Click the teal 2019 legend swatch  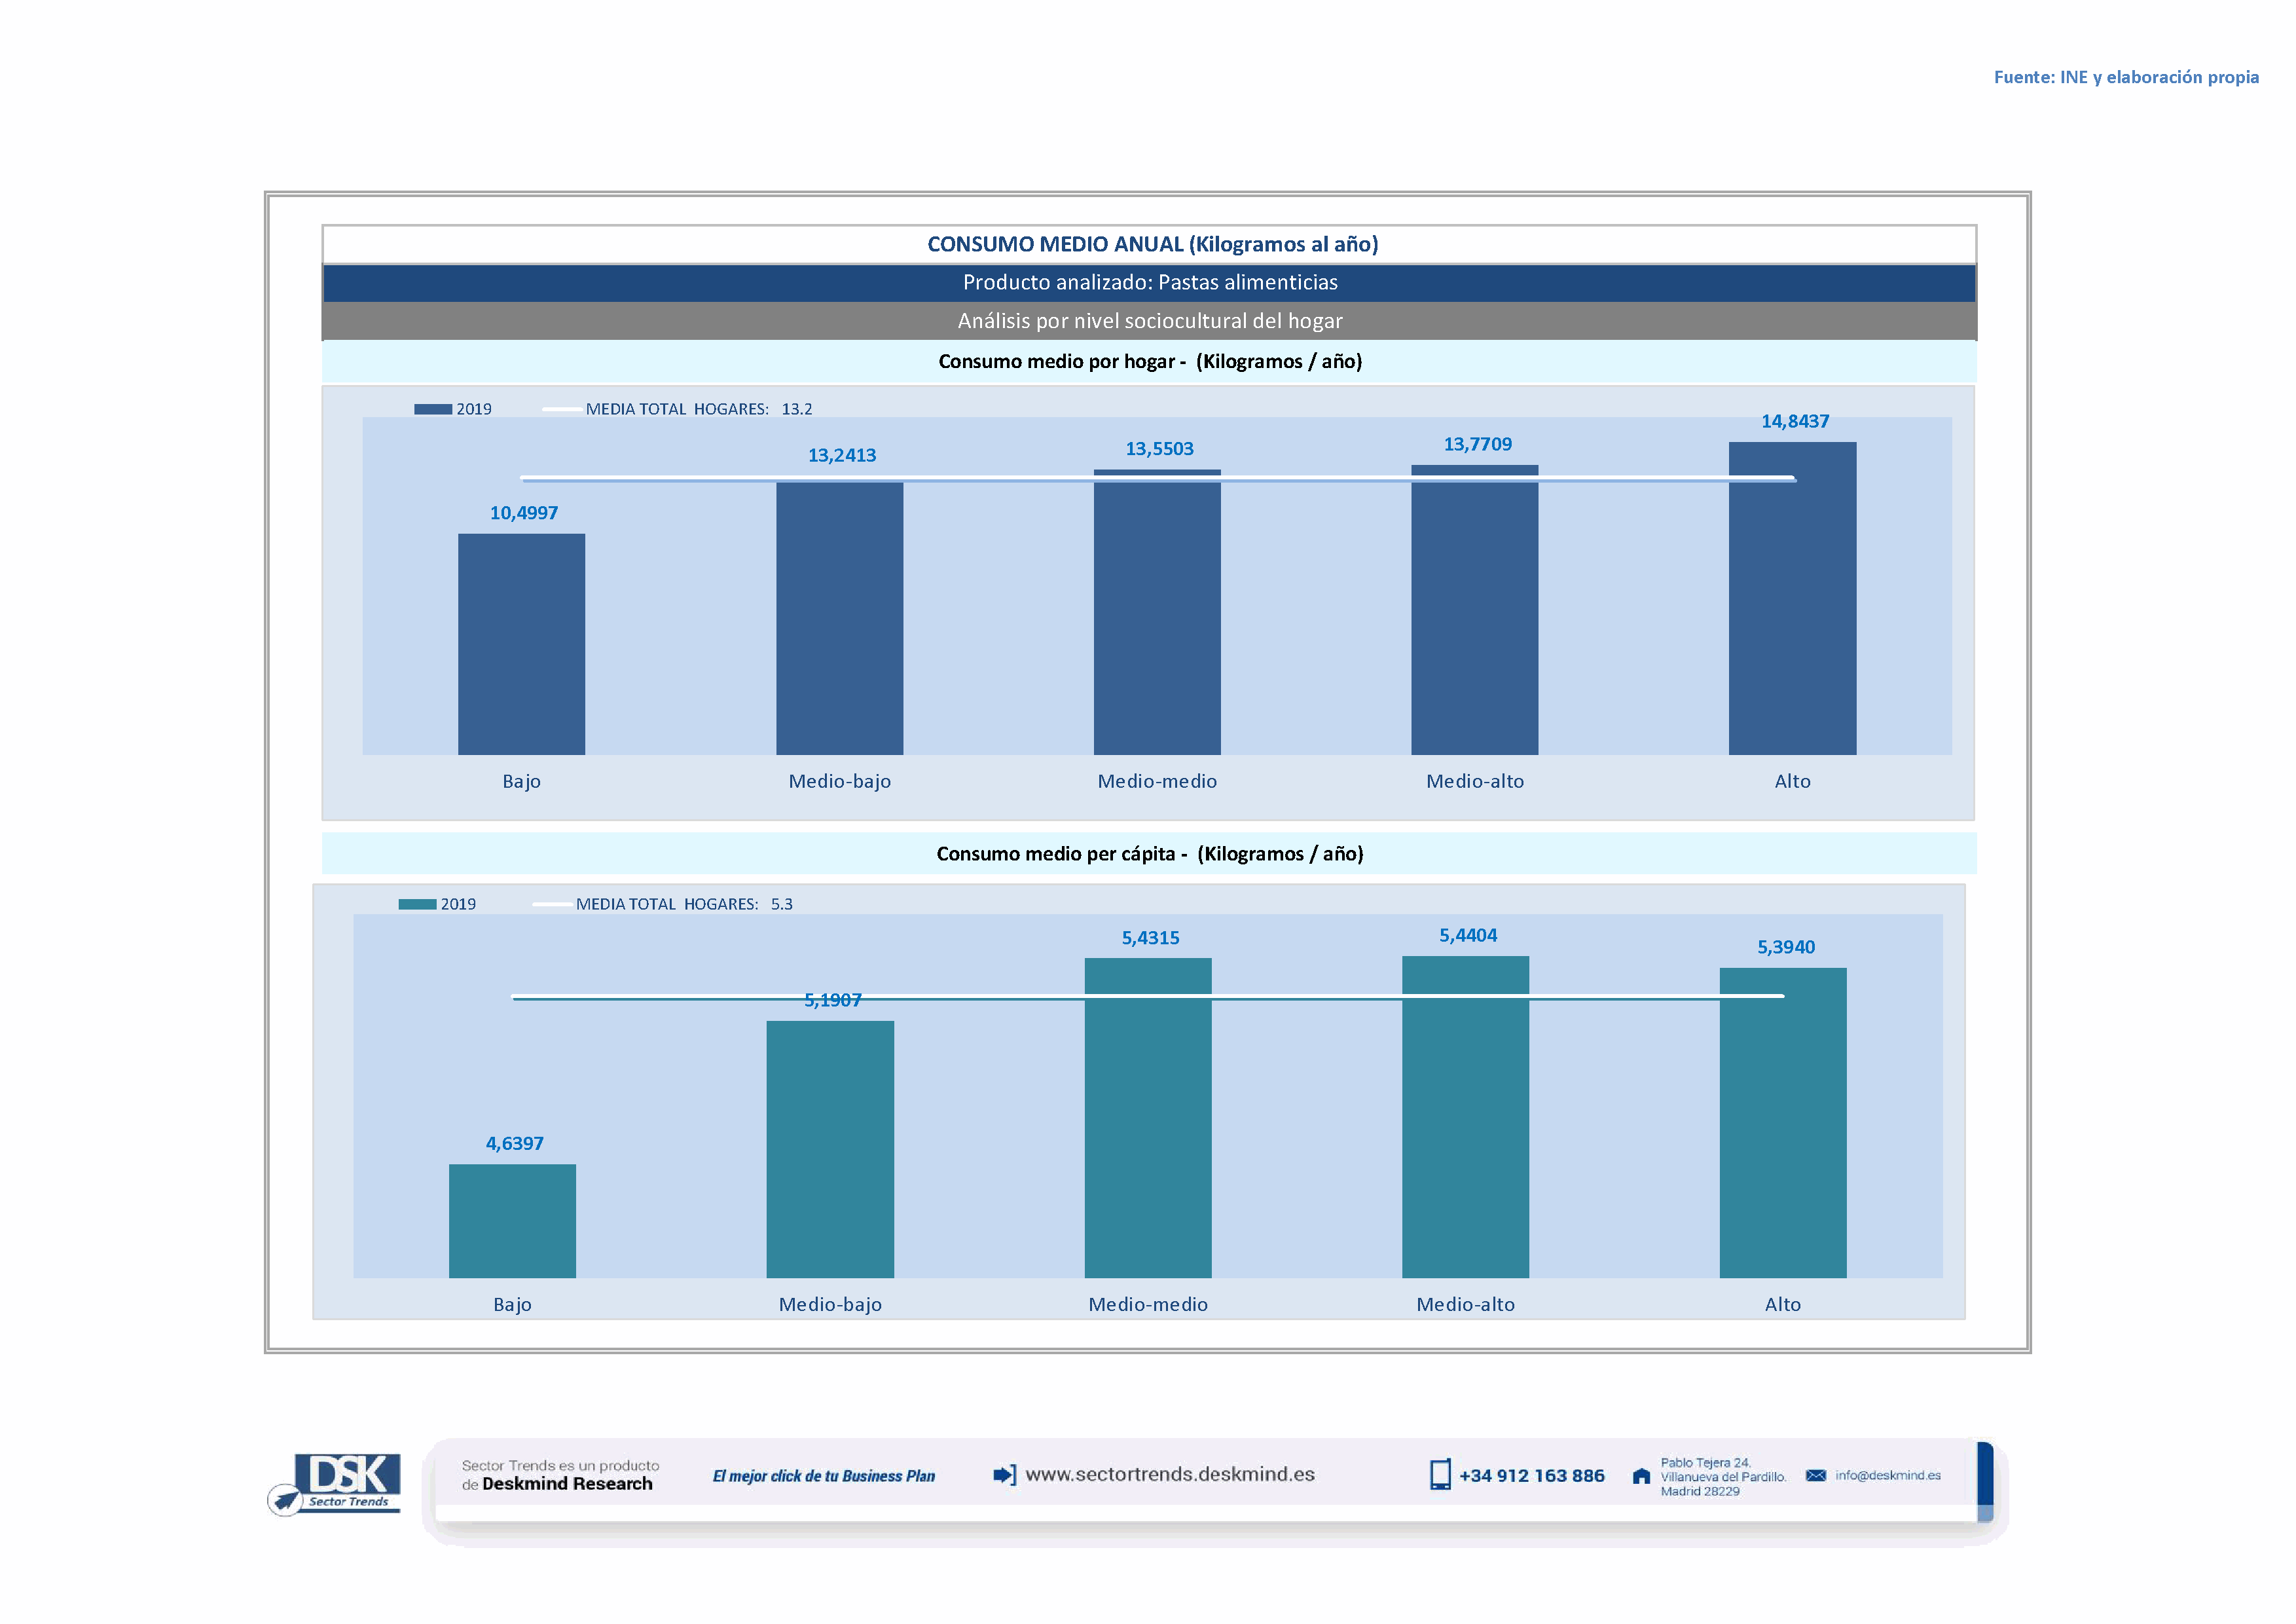[417, 904]
